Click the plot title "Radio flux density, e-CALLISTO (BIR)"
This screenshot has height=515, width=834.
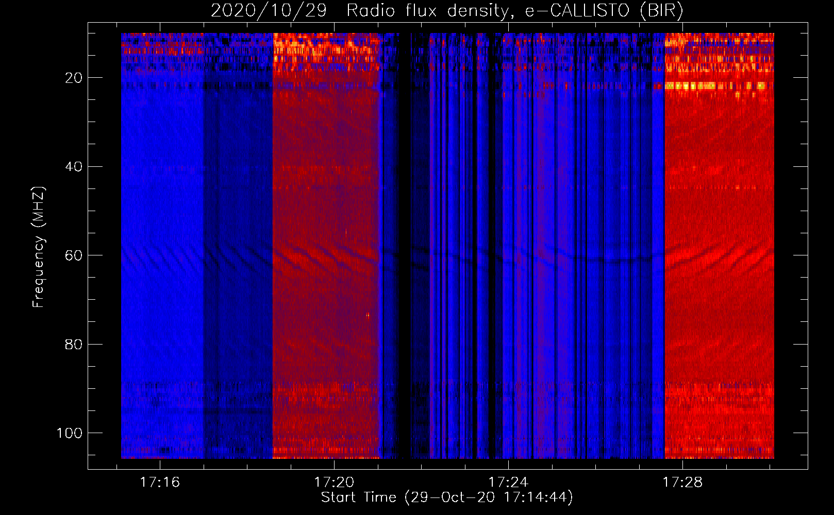[x=514, y=11]
